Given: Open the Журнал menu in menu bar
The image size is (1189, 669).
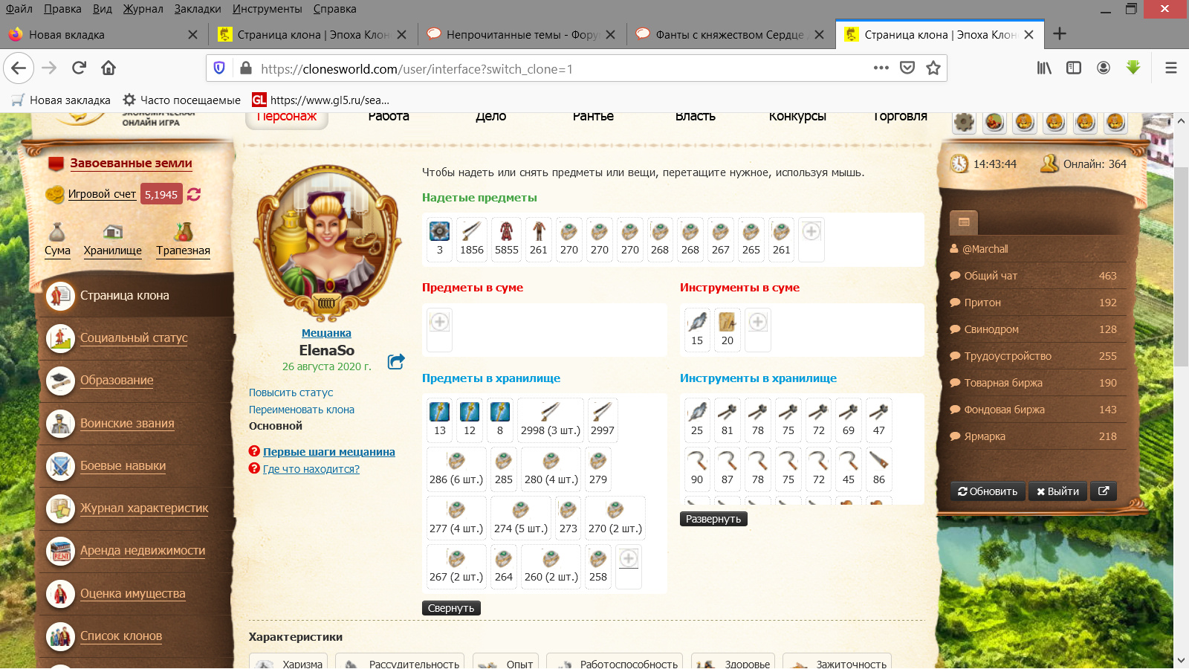Looking at the screenshot, I should coord(143,9).
